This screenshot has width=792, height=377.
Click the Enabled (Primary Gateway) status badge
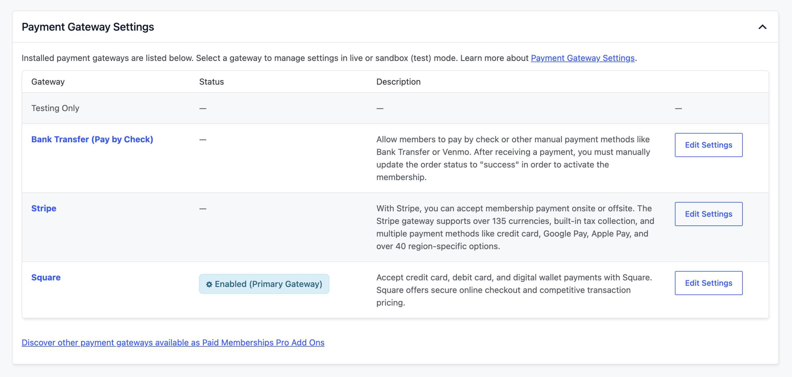(264, 284)
